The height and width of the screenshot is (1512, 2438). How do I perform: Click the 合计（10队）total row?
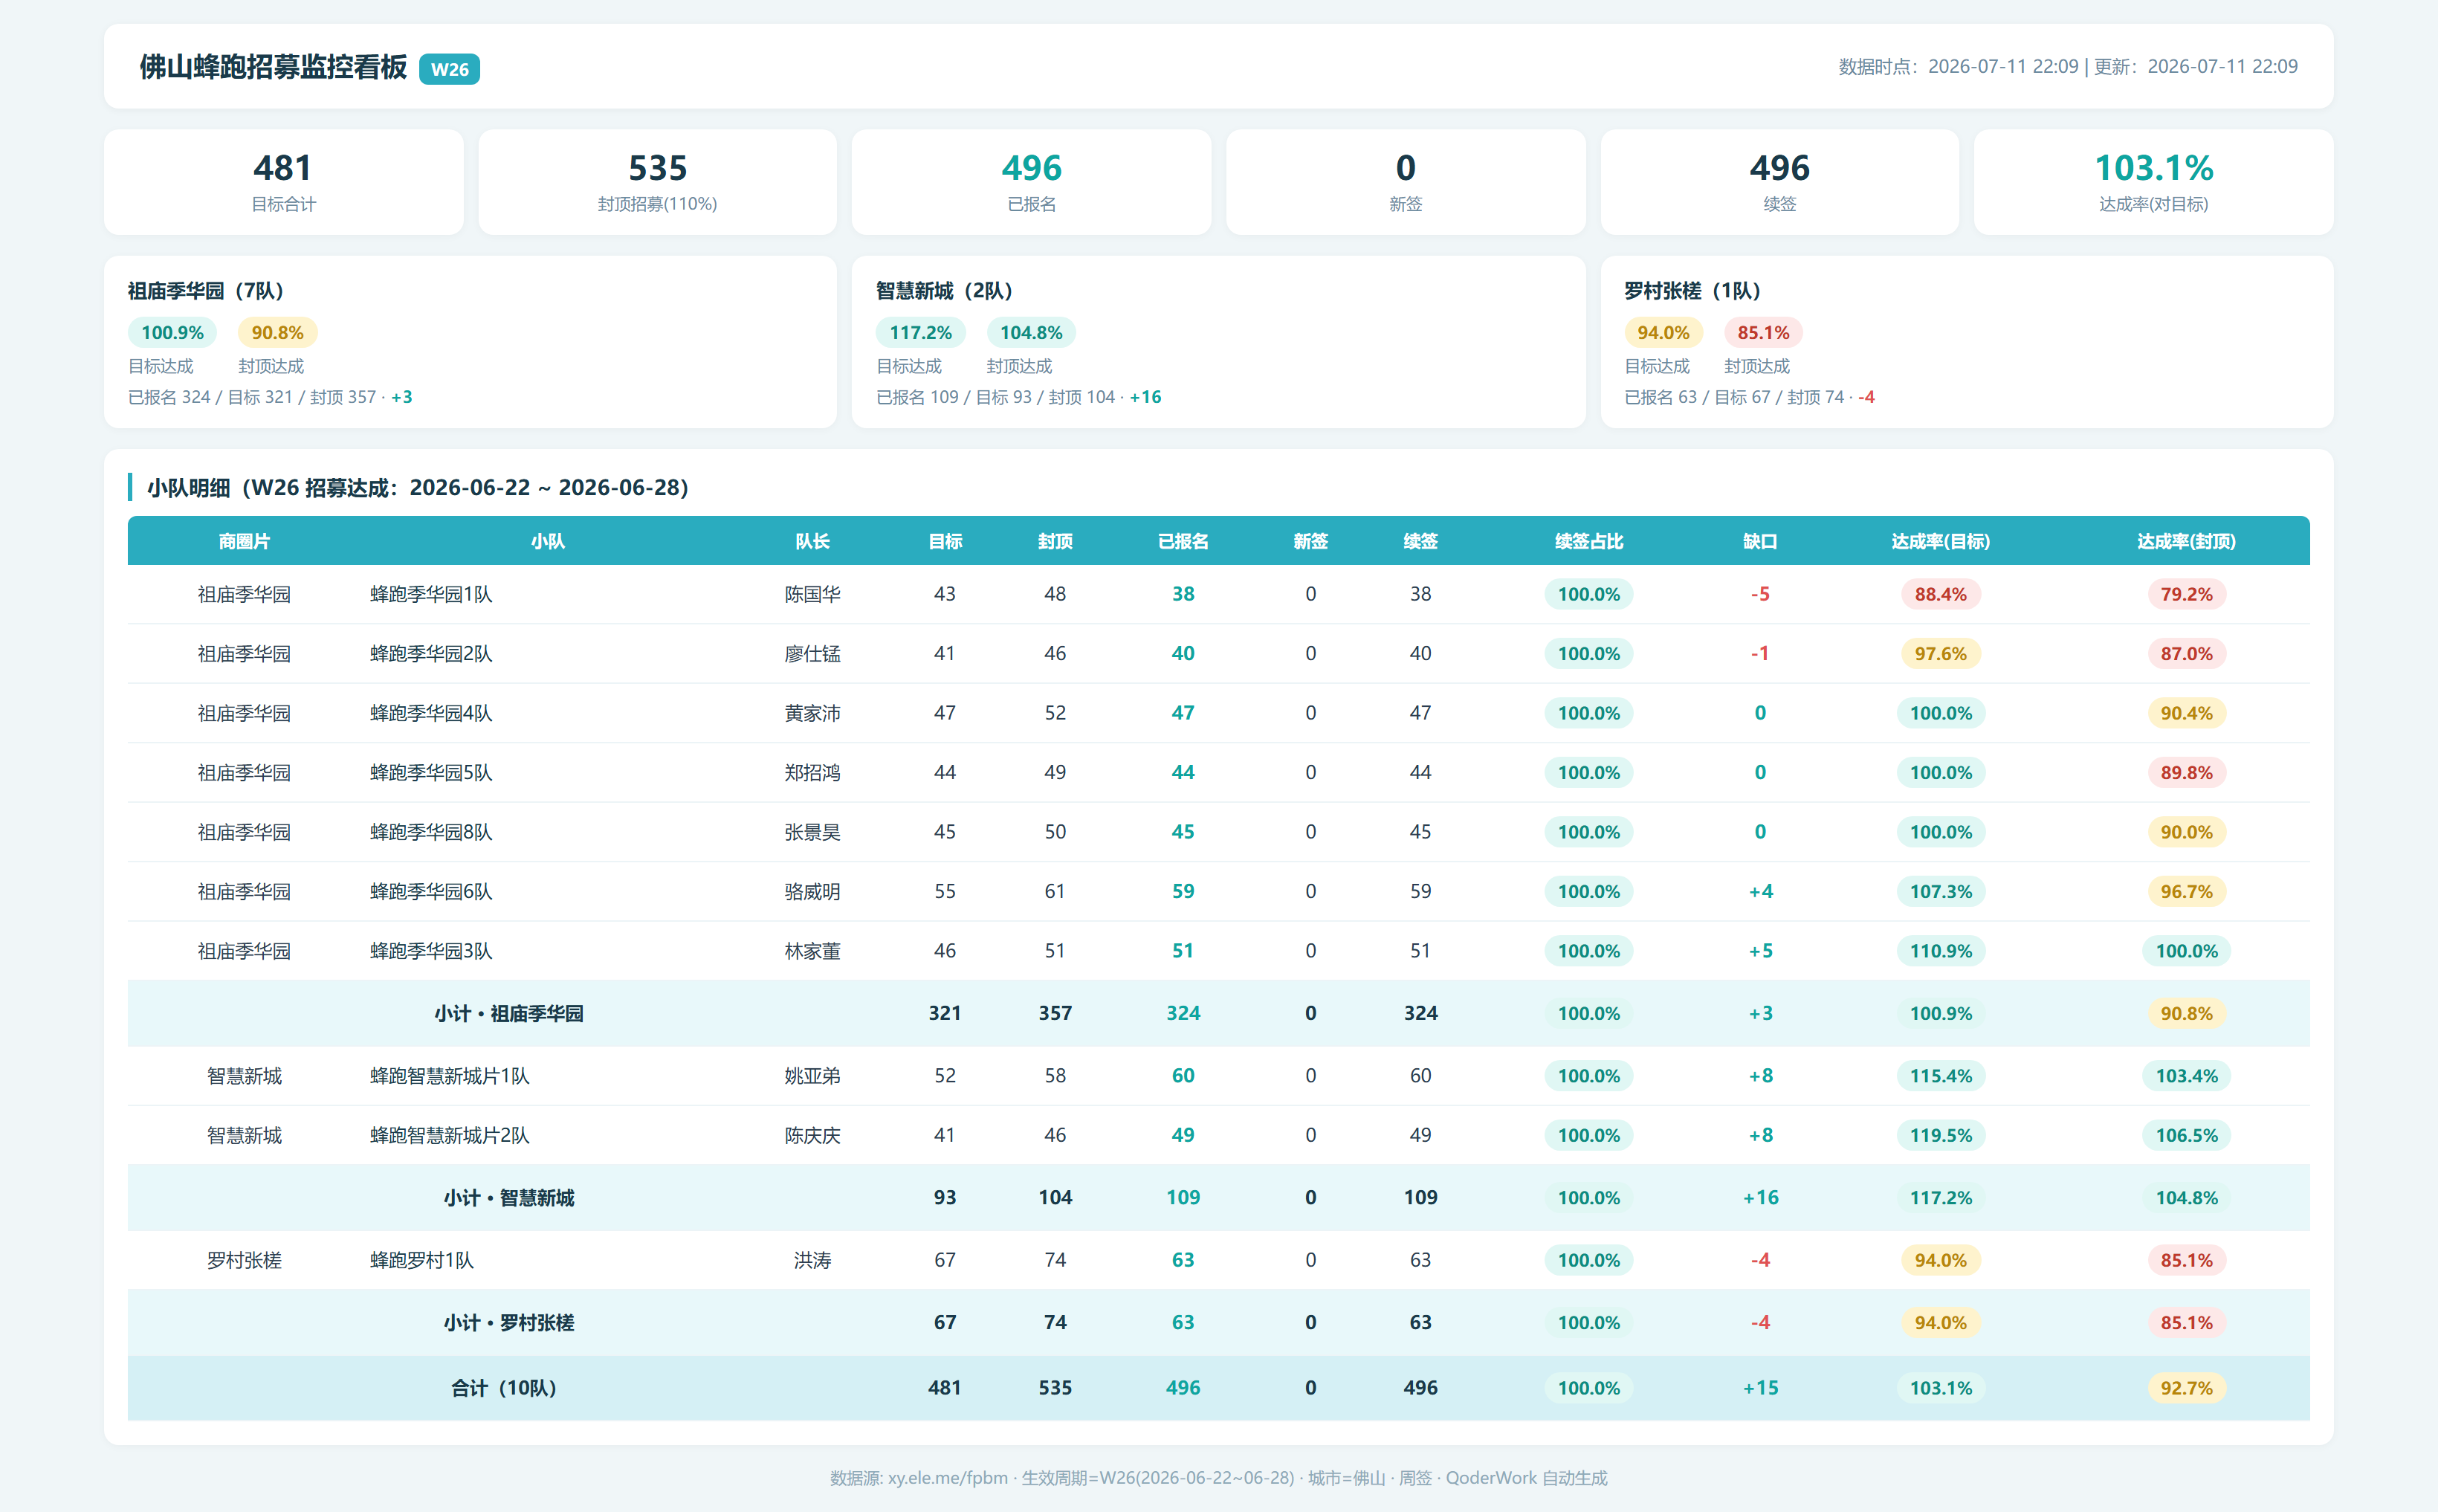(x=1218, y=1387)
